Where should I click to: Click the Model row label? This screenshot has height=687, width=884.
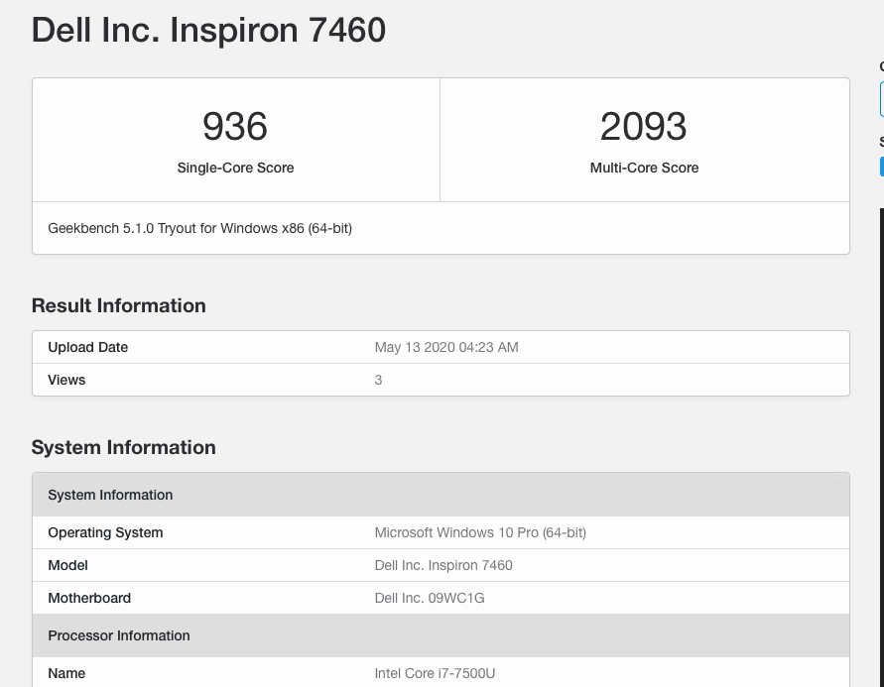pyautogui.click(x=67, y=565)
